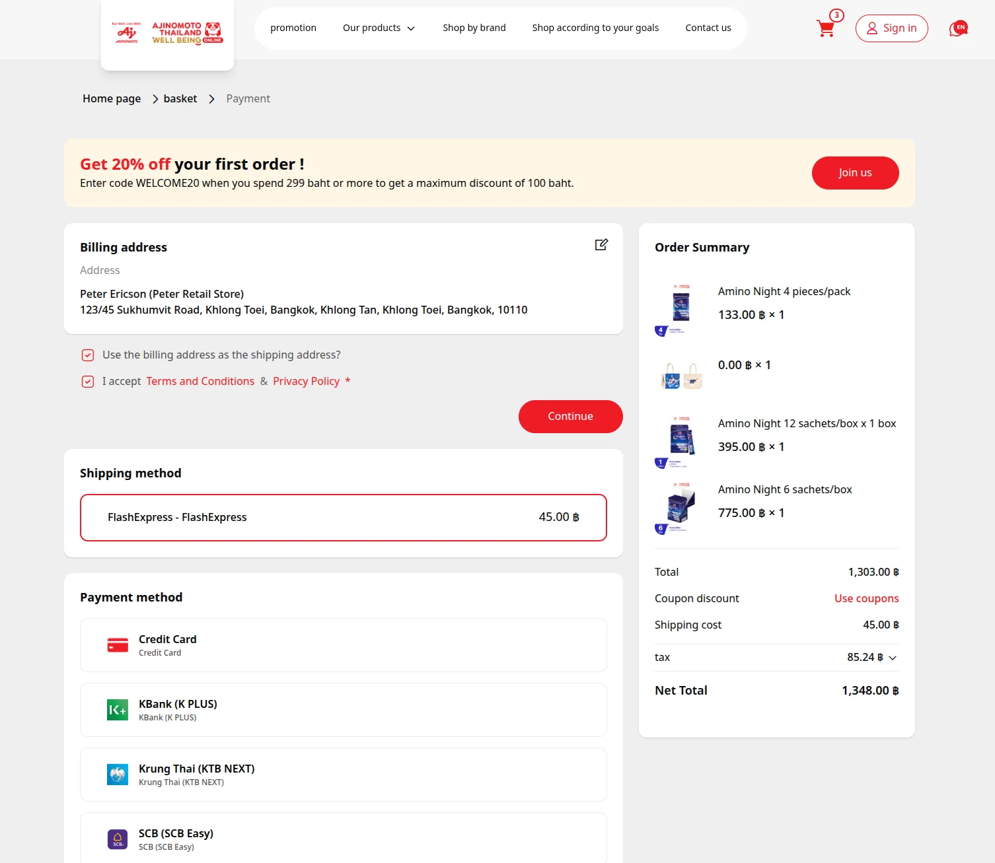Image resolution: width=995 pixels, height=863 pixels.
Task: Select the FlashExpress shipping method option
Action: tap(343, 518)
